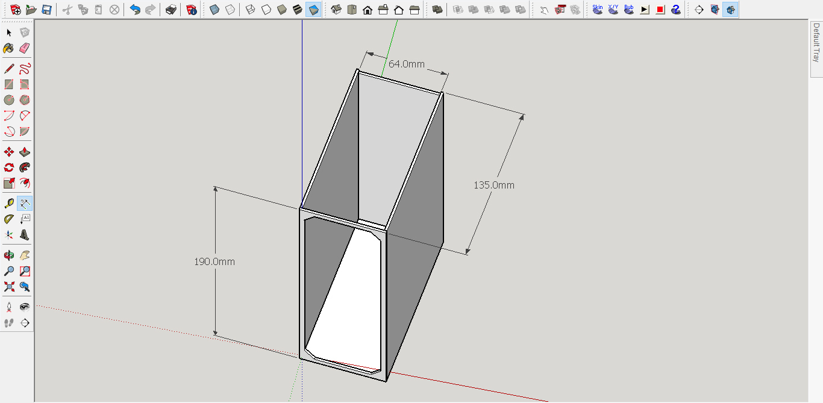Activate the Pan hand tool

click(x=25, y=255)
